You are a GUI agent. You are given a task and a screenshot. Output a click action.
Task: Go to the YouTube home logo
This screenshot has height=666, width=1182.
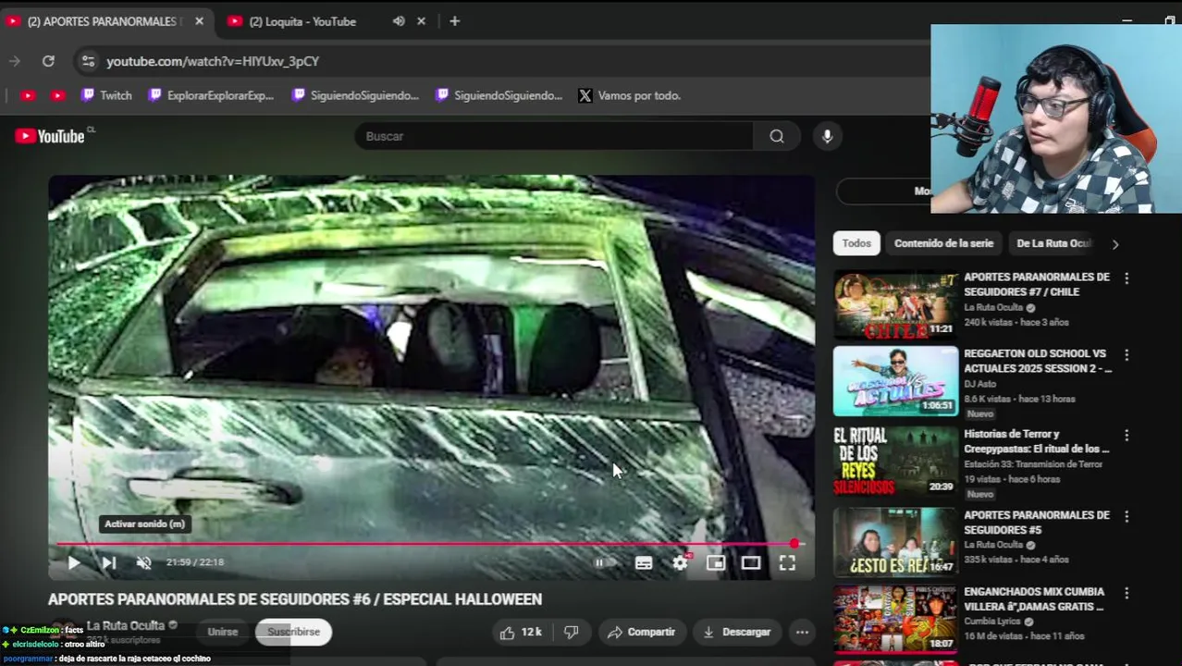point(51,136)
